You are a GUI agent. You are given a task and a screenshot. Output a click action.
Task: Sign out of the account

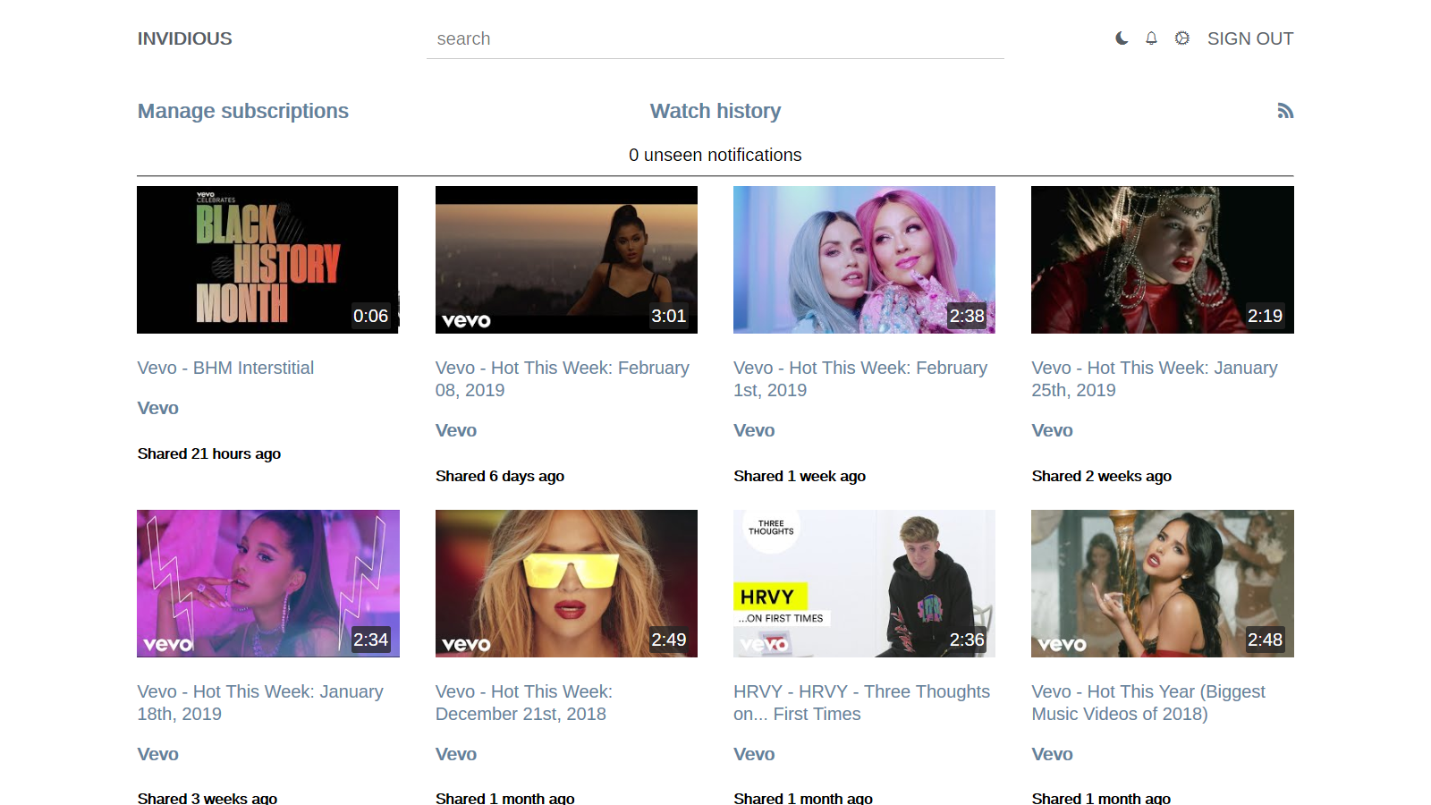(1249, 38)
